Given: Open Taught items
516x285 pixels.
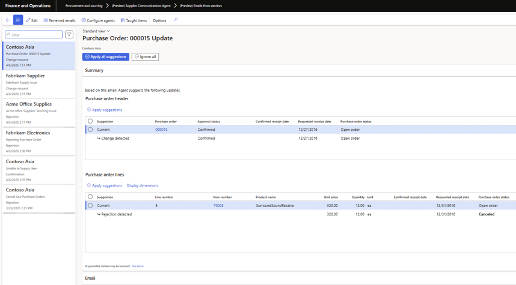Looking at the screenshot, I should point(134,20).
